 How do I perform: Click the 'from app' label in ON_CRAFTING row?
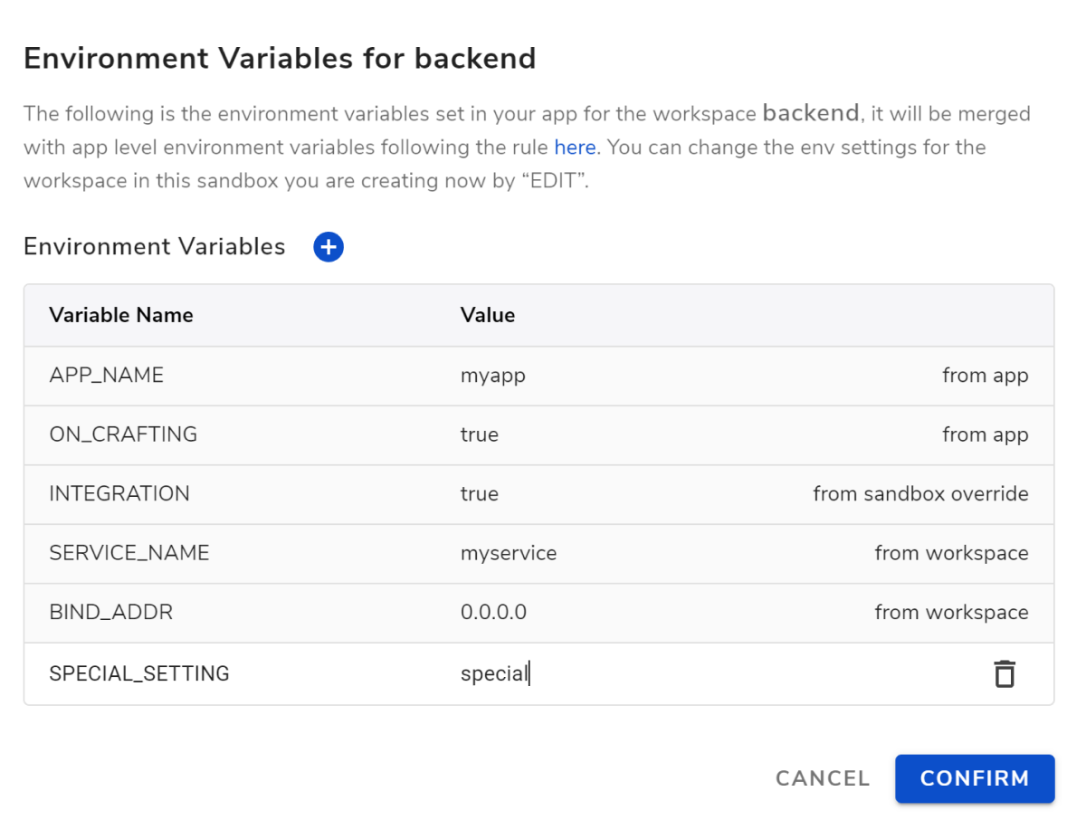pos(985,434)
